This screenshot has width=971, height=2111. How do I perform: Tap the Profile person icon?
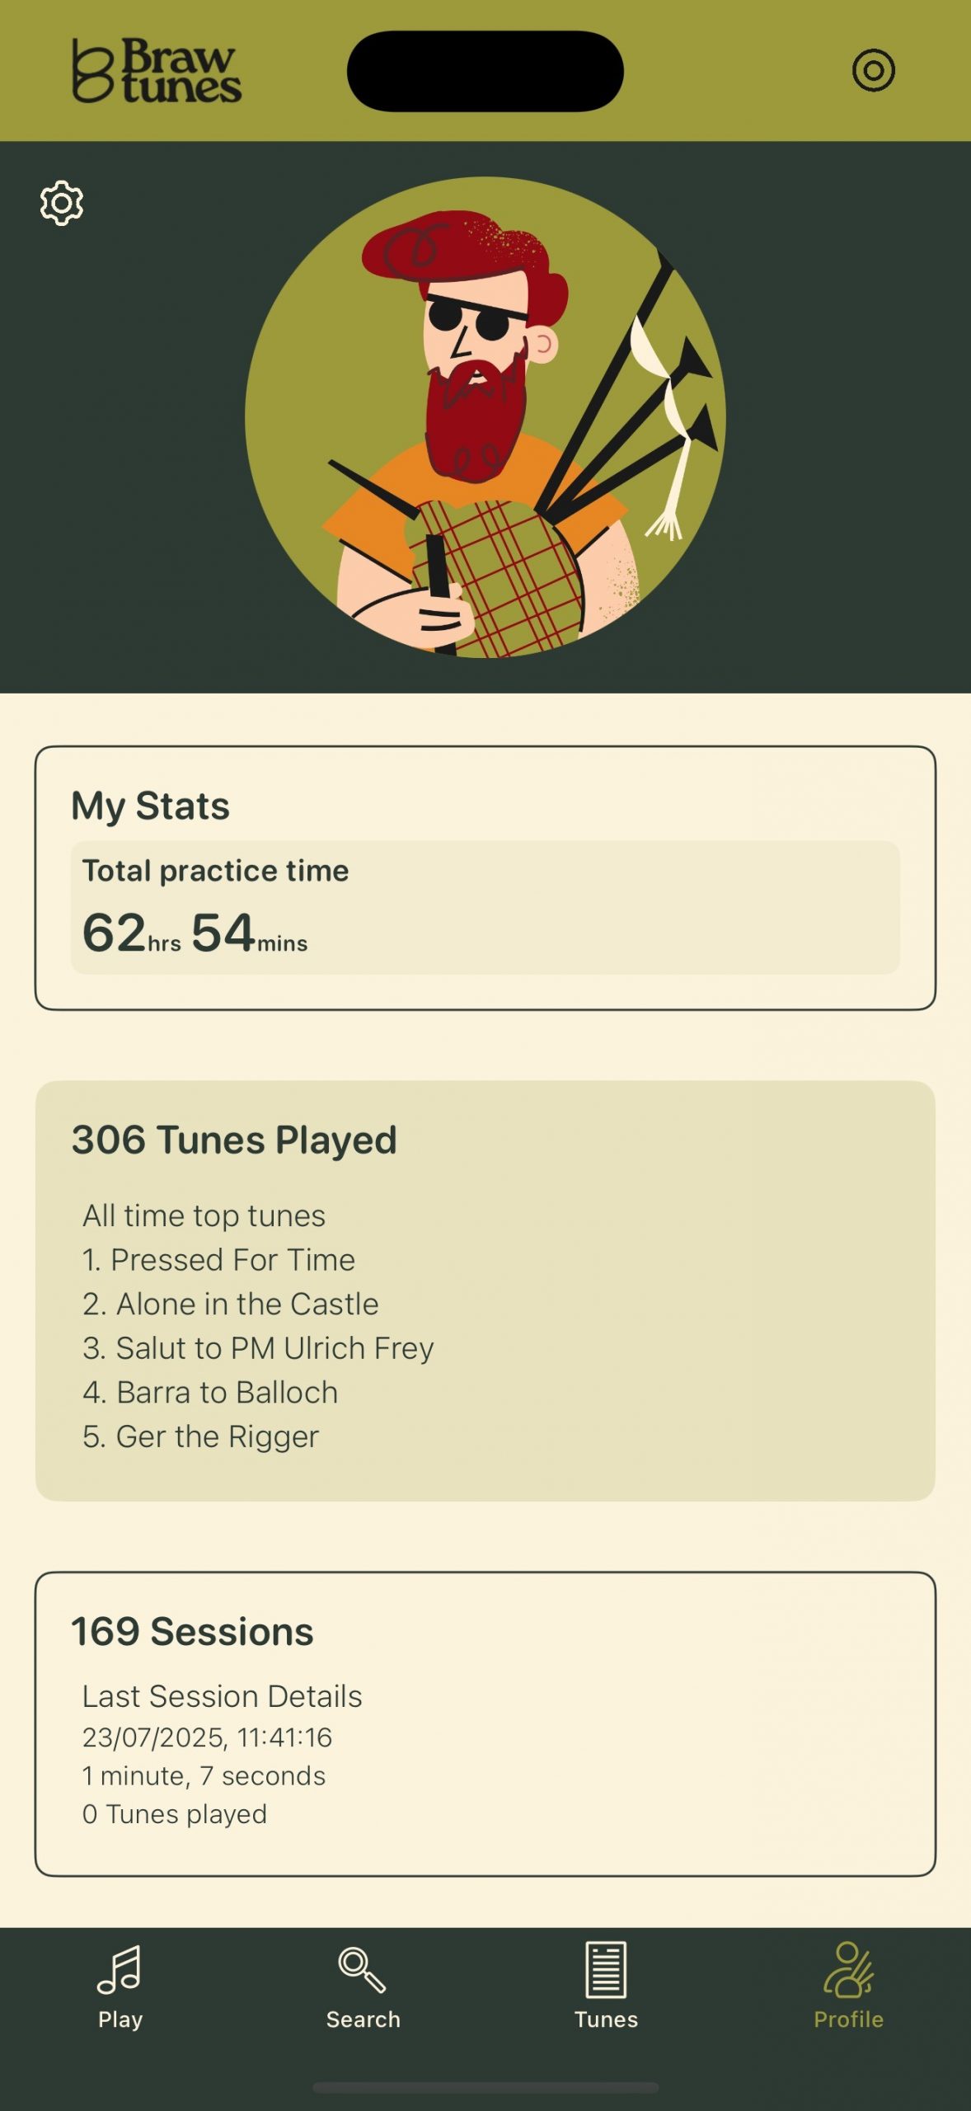click(x=848, y=1969)
